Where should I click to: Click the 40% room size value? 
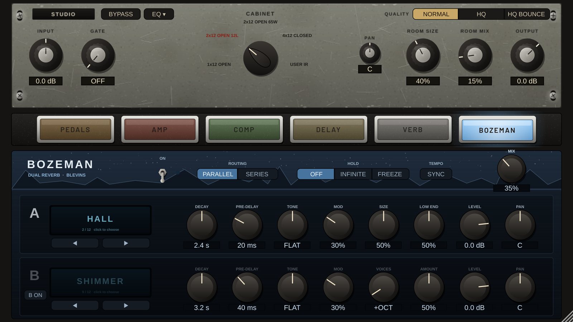[423, 81]
